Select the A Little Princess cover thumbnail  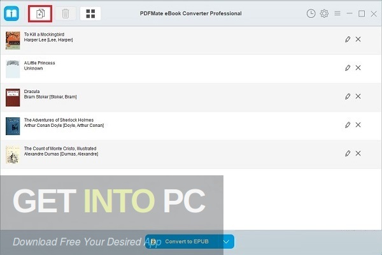point(13,69)
